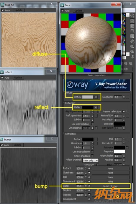Click the Fog color white swatch

click(x=119, y=151)
